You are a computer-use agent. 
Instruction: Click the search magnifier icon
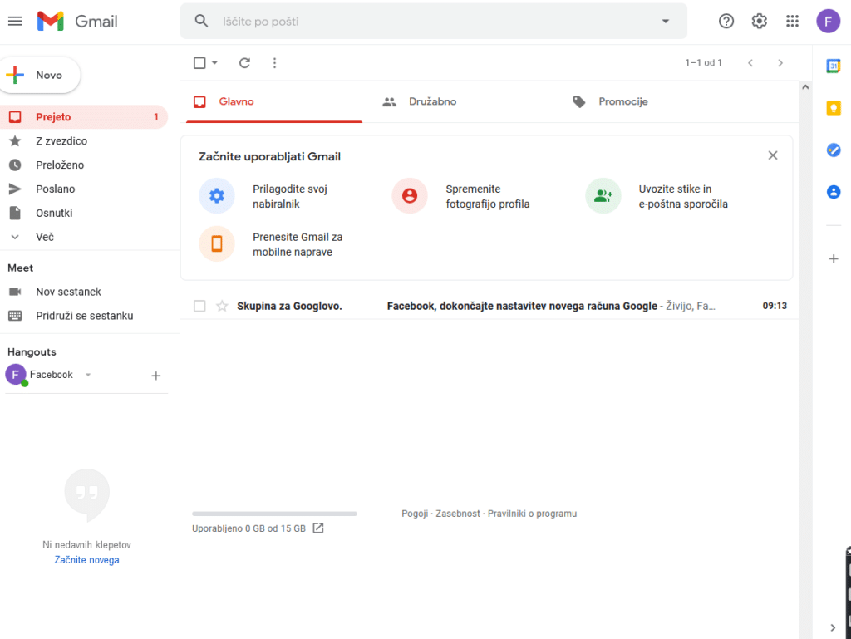coord(201,21)
